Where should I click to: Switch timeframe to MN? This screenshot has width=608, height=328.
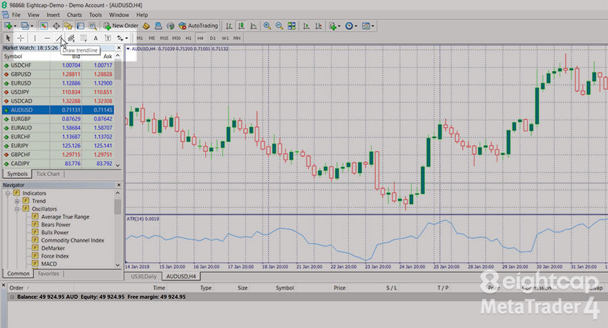coord(237,38)
